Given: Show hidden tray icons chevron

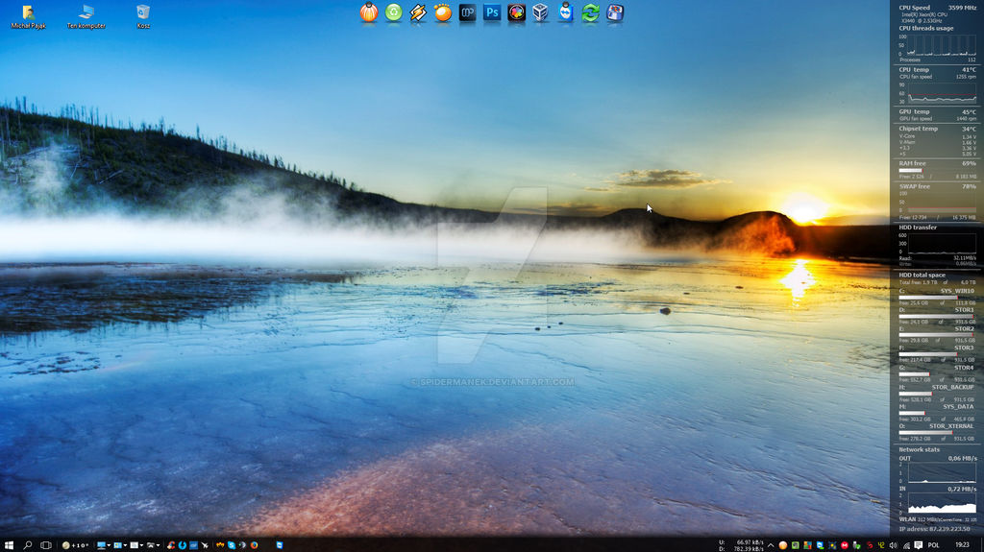Looking at the screenshot, I should tap(771, 545).
